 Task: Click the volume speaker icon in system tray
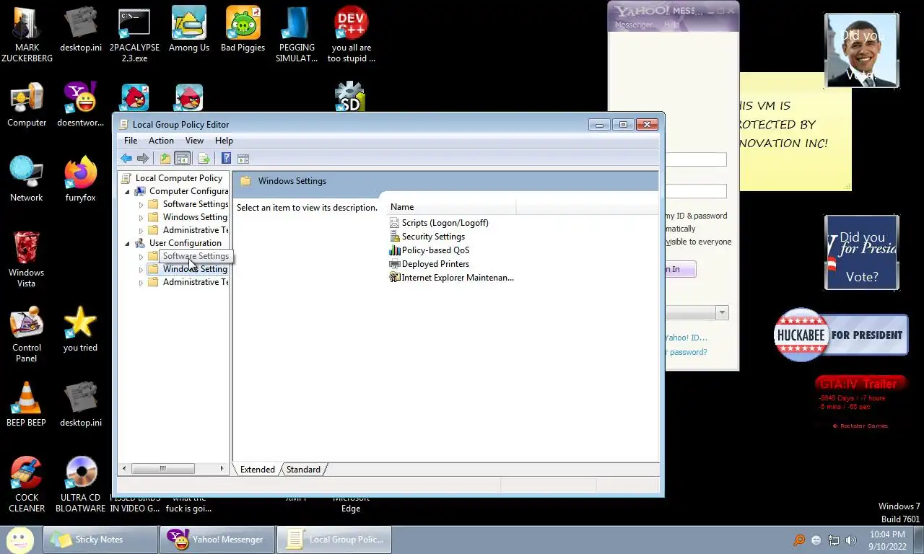851,540
